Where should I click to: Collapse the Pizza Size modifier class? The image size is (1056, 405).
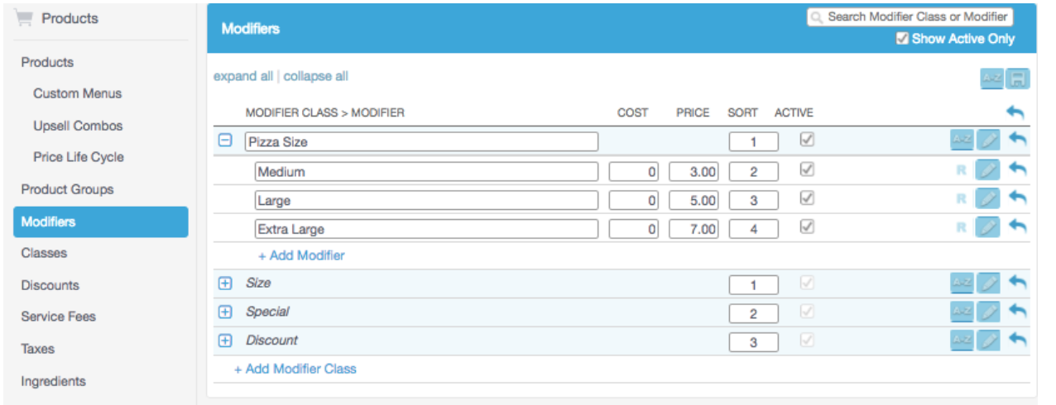[x=224, y=141]
